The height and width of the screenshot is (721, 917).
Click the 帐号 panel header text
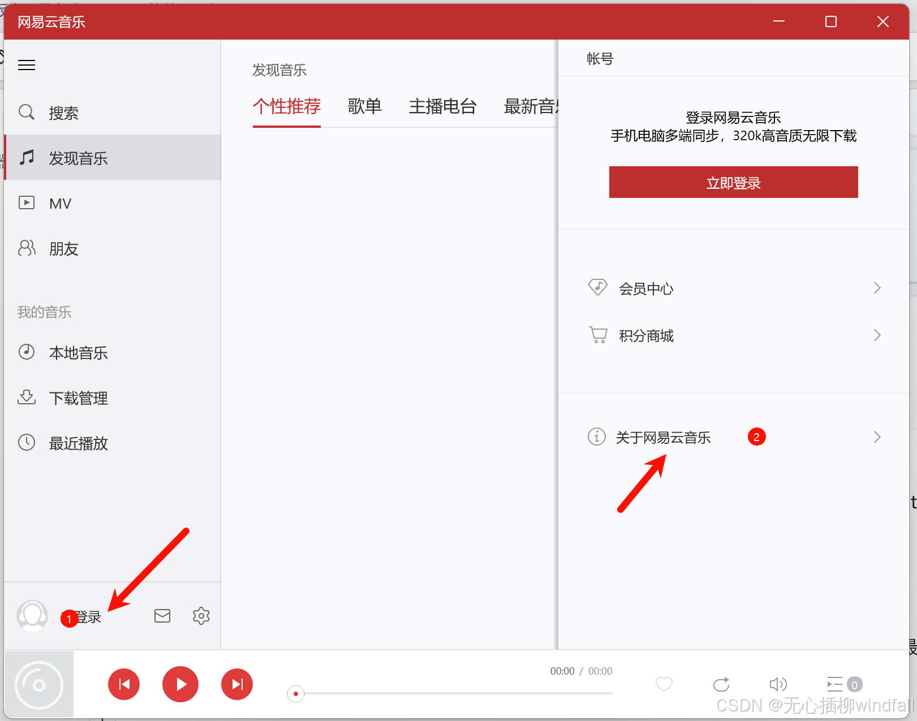click(600, 59)
